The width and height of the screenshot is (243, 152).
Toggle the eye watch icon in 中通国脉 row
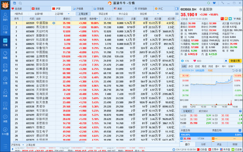[54, 23]
